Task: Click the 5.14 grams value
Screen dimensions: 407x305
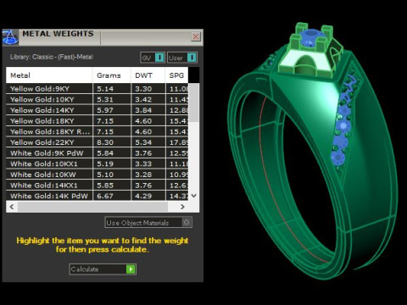Action: coord(105,89)
